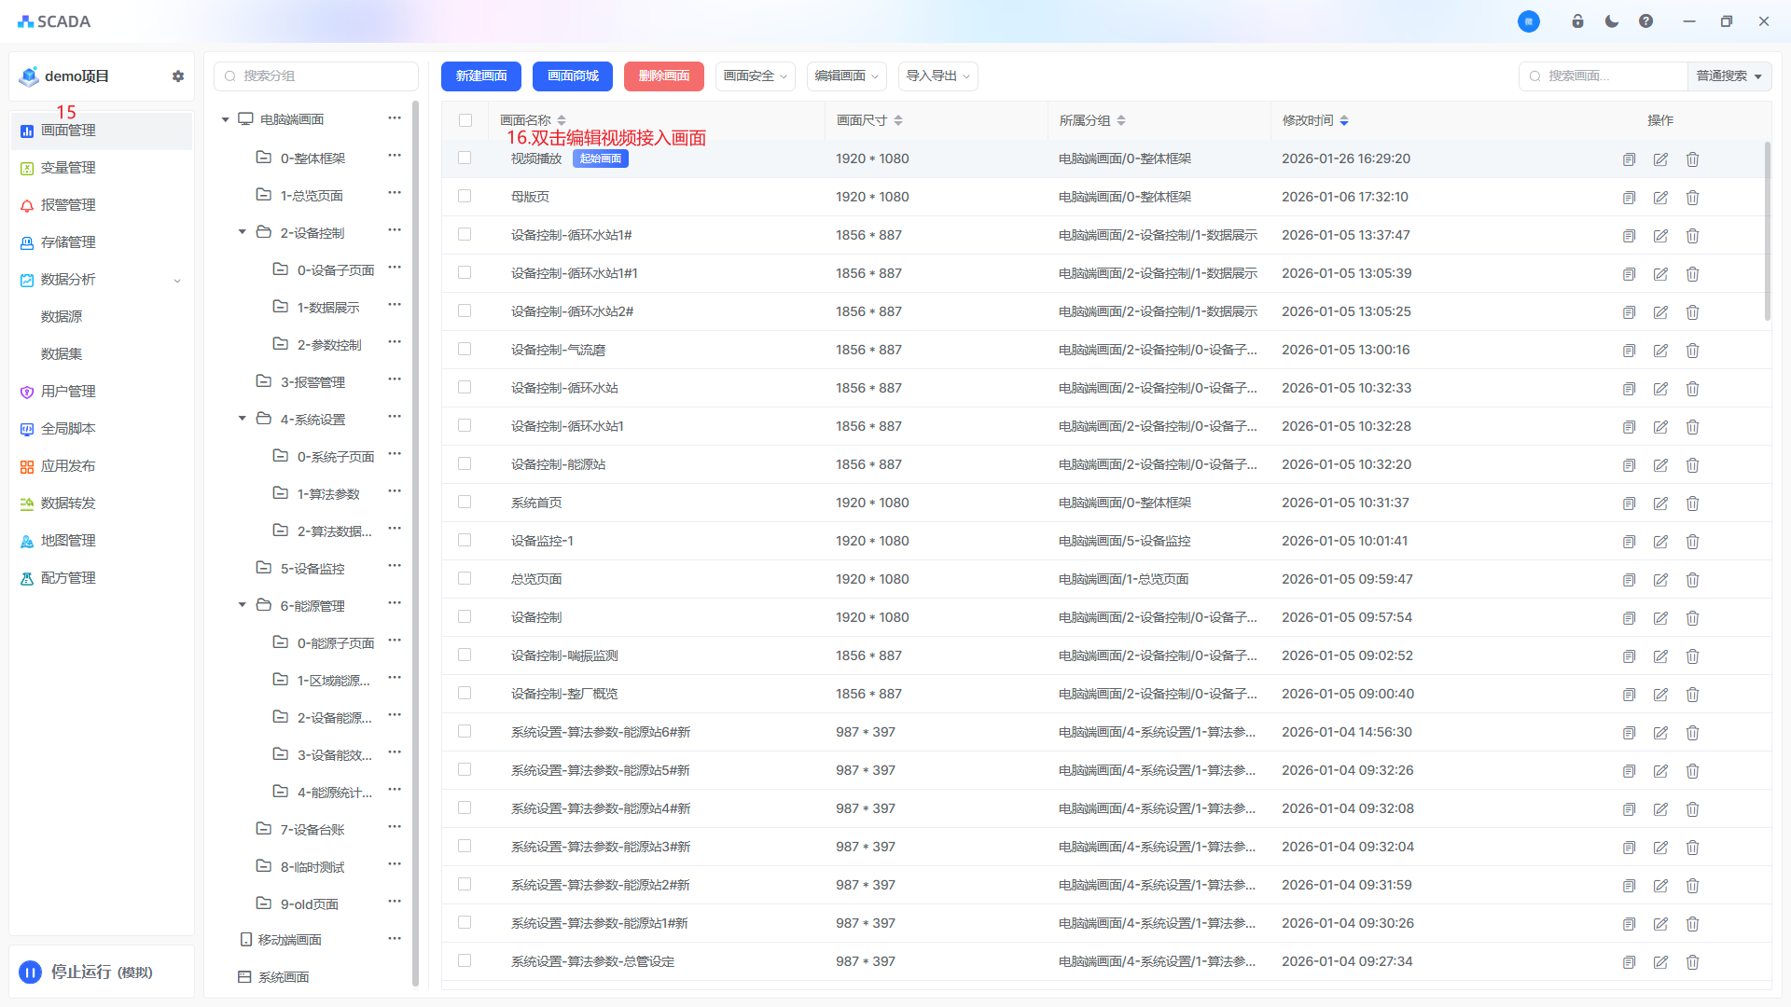1791x1007 pixels.
Task: Open 变量管理 in the sidebar
Action: [68, 168]
